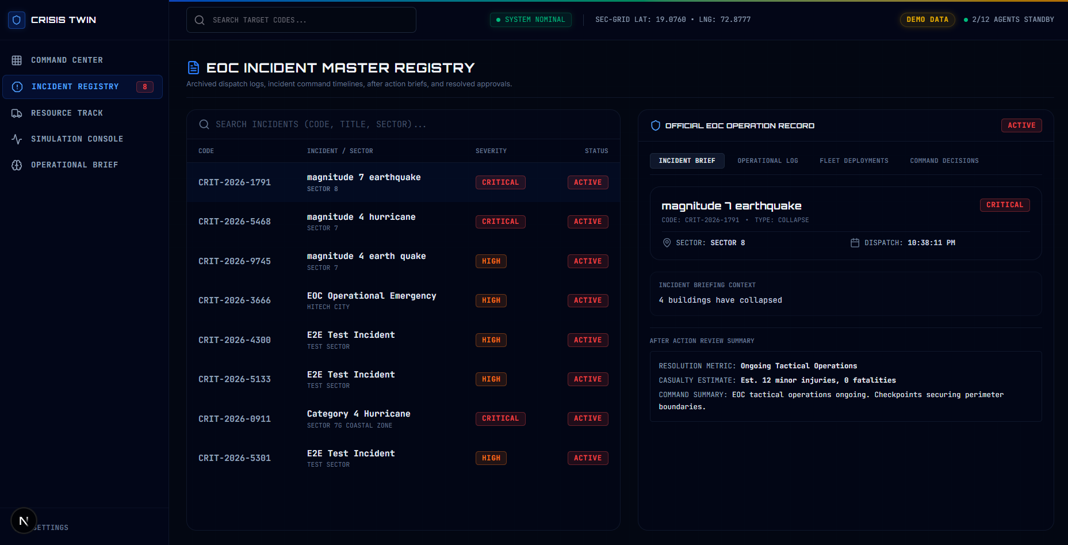
Task: Click the Critical badge in incident brief card
Action: coord(1005,205)
